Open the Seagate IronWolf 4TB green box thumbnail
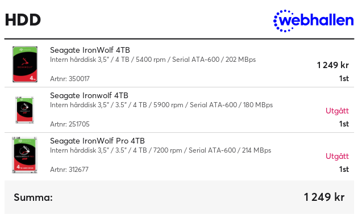Image resolution: width=358 pixels, height=219 pixels. pos(25,64)
